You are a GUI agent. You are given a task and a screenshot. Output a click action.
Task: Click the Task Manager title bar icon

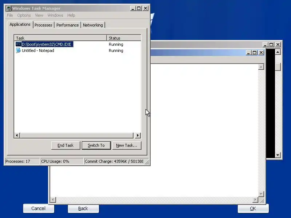tap(8, 8)
